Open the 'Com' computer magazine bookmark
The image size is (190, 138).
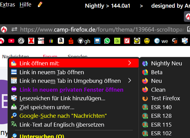[x=41, y=41]
